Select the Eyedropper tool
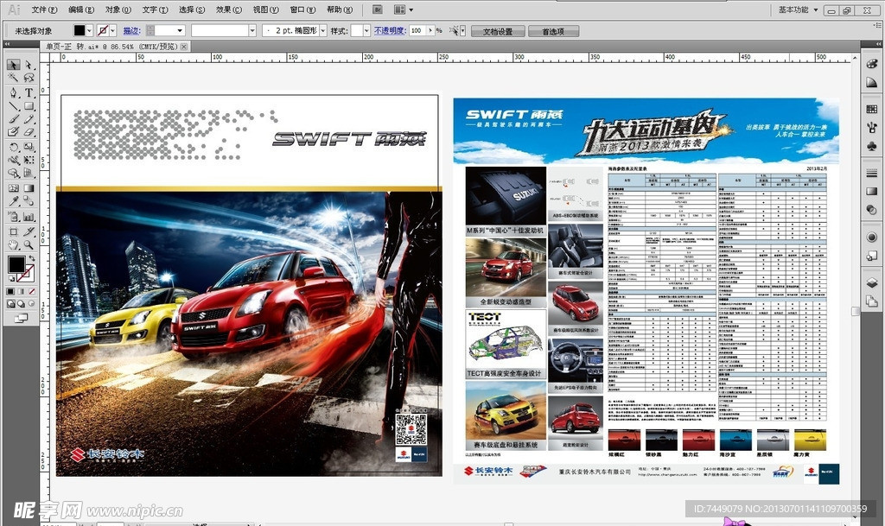885x526 pixels. click(13, 201)
